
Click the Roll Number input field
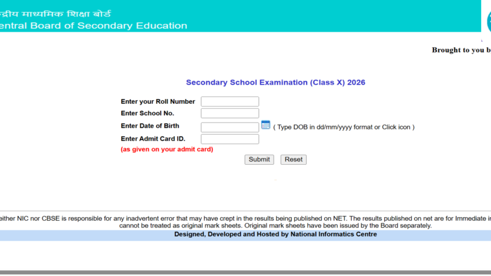tap(230, 102)
